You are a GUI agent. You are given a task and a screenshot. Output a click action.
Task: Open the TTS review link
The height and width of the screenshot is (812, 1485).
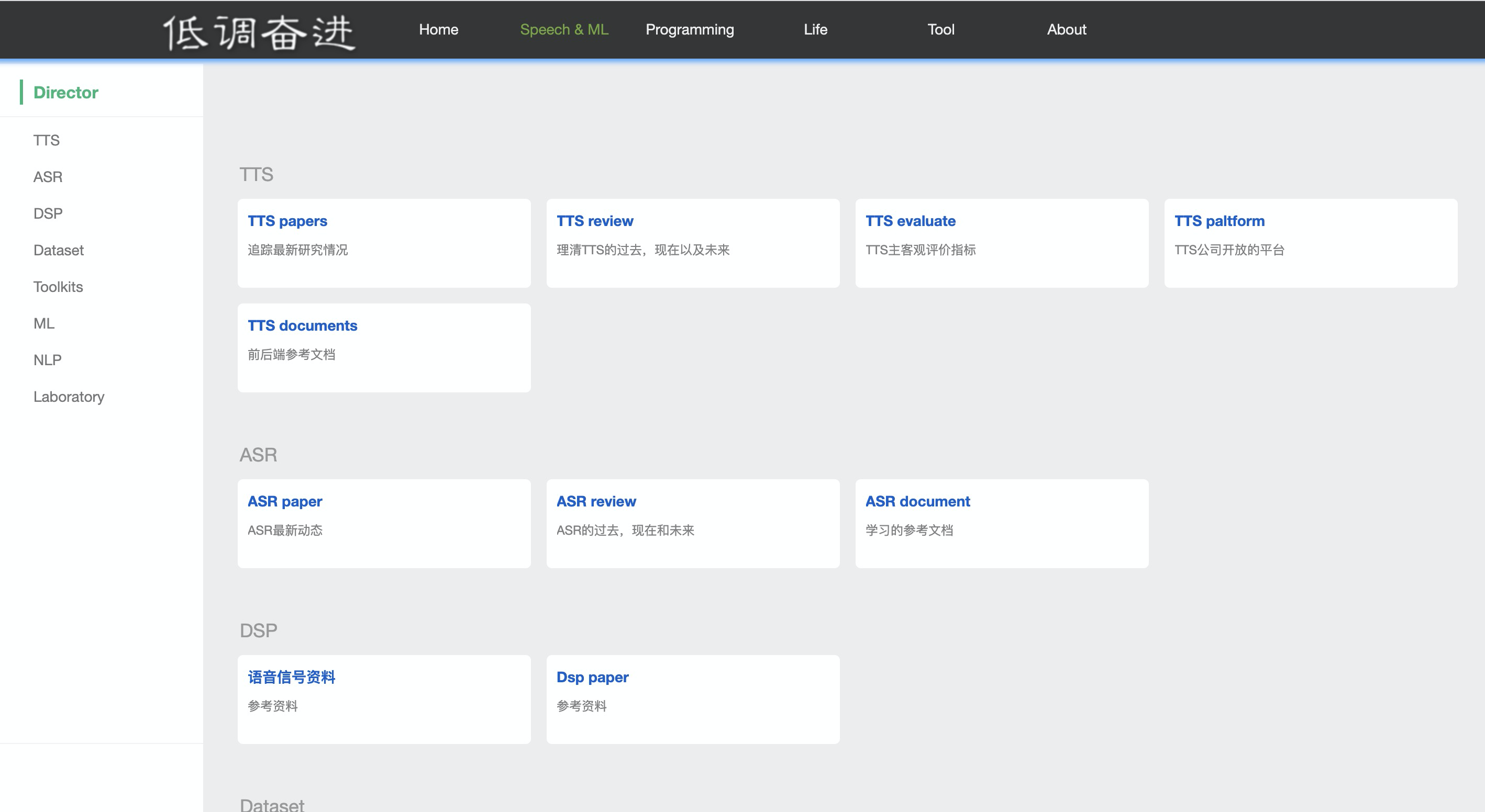point(594,221)
